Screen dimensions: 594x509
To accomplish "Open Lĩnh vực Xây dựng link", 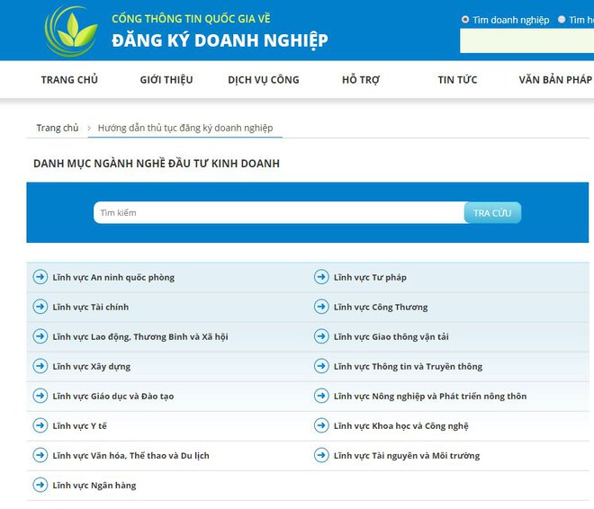I will pos(92,366).
